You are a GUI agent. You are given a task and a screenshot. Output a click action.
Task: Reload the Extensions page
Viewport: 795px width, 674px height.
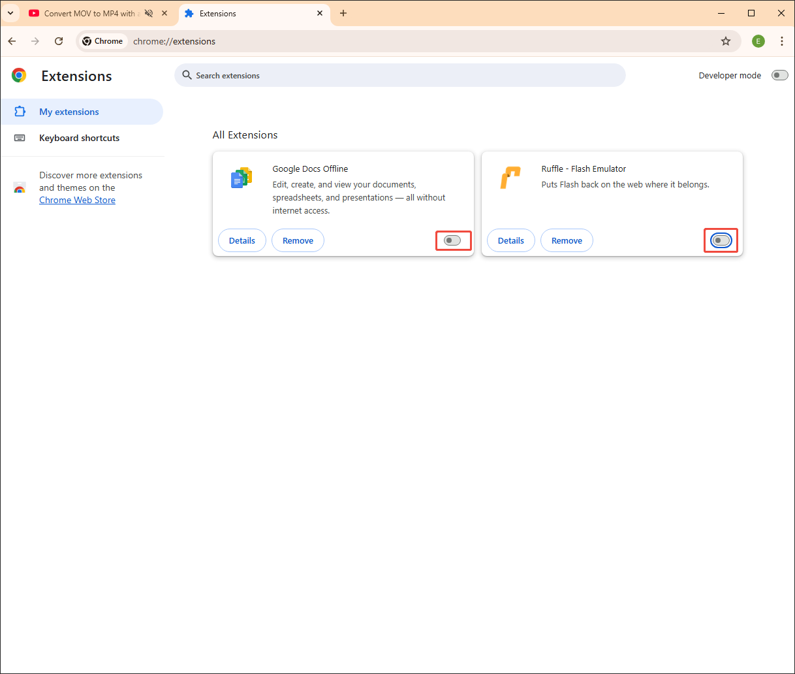click(59, 40)
